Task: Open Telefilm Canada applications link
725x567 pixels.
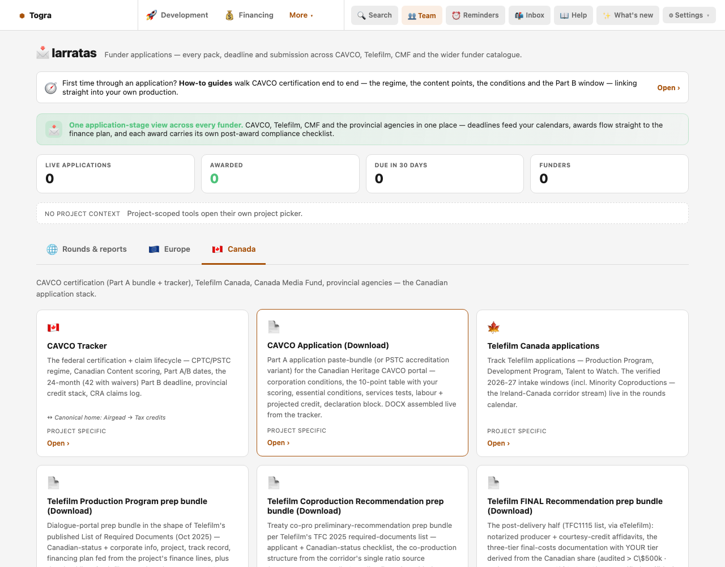Action: [498, 443]
